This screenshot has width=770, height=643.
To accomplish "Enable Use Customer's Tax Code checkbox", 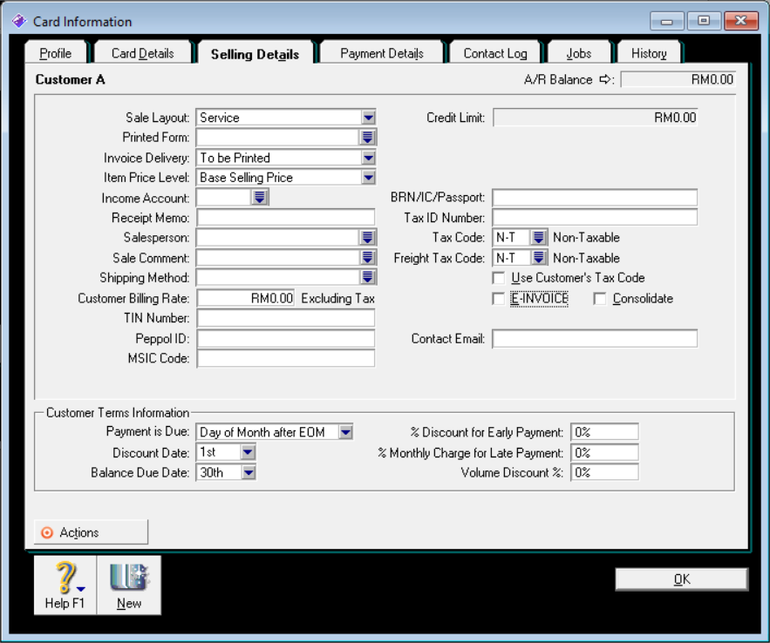I will tap(499, 278).
